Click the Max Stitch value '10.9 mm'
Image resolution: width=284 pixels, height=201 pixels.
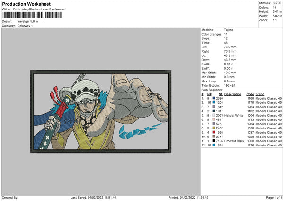[230, 73]
